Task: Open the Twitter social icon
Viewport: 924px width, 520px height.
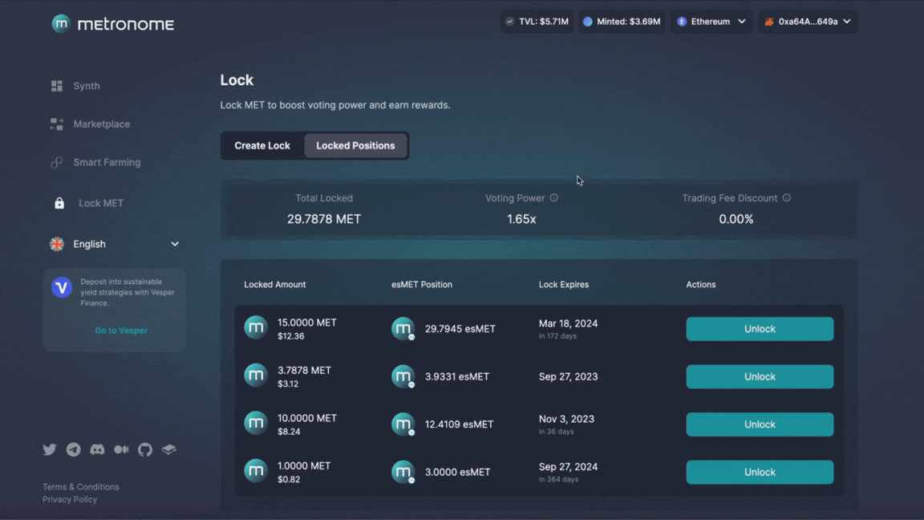Action: tap(50, 449)
